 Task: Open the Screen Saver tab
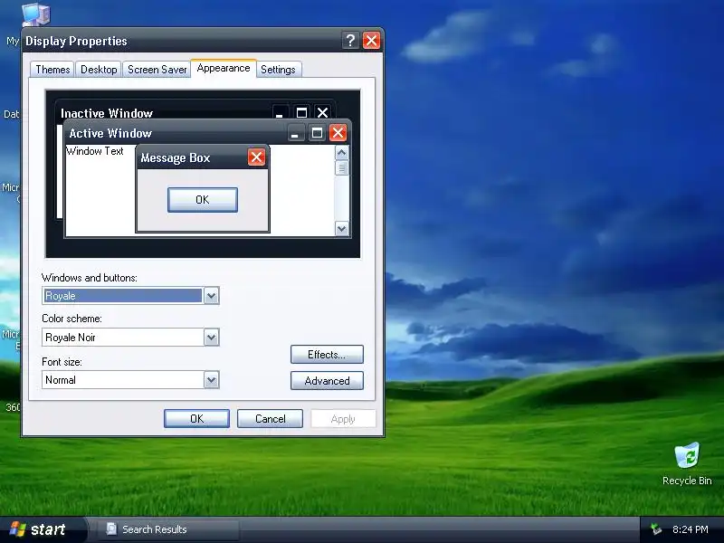pyautogui.click(x=157, y=70)
